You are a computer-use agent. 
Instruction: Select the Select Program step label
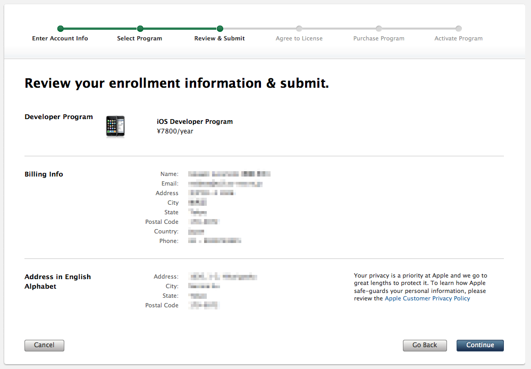point(139,38)
